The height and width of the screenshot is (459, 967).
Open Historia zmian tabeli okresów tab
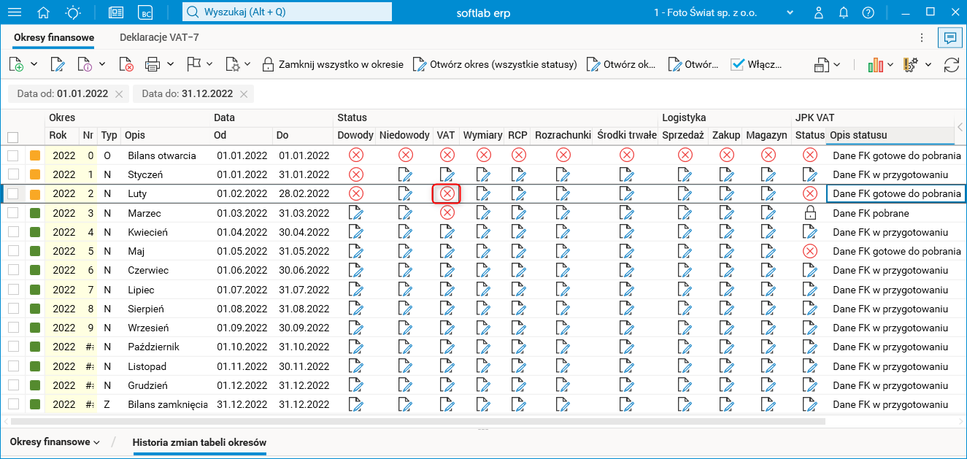(199, 442)
